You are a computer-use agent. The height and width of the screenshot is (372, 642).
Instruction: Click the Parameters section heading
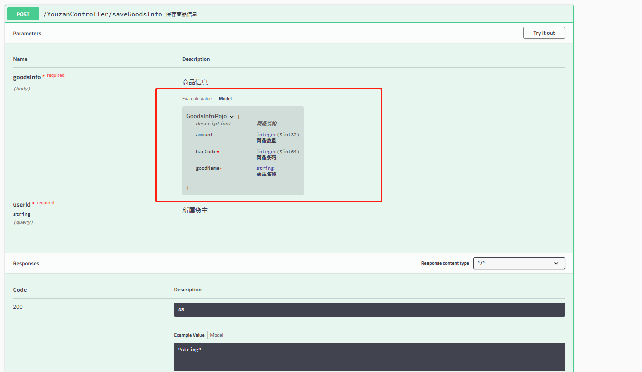point(27,33)
